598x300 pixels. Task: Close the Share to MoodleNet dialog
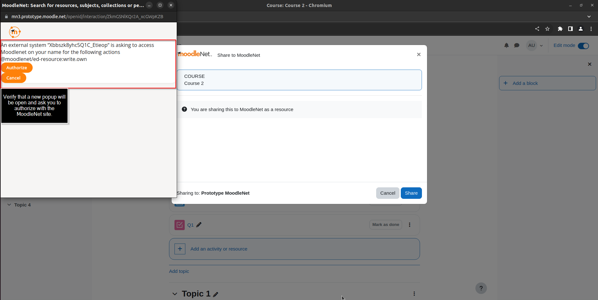click(419, 55)
